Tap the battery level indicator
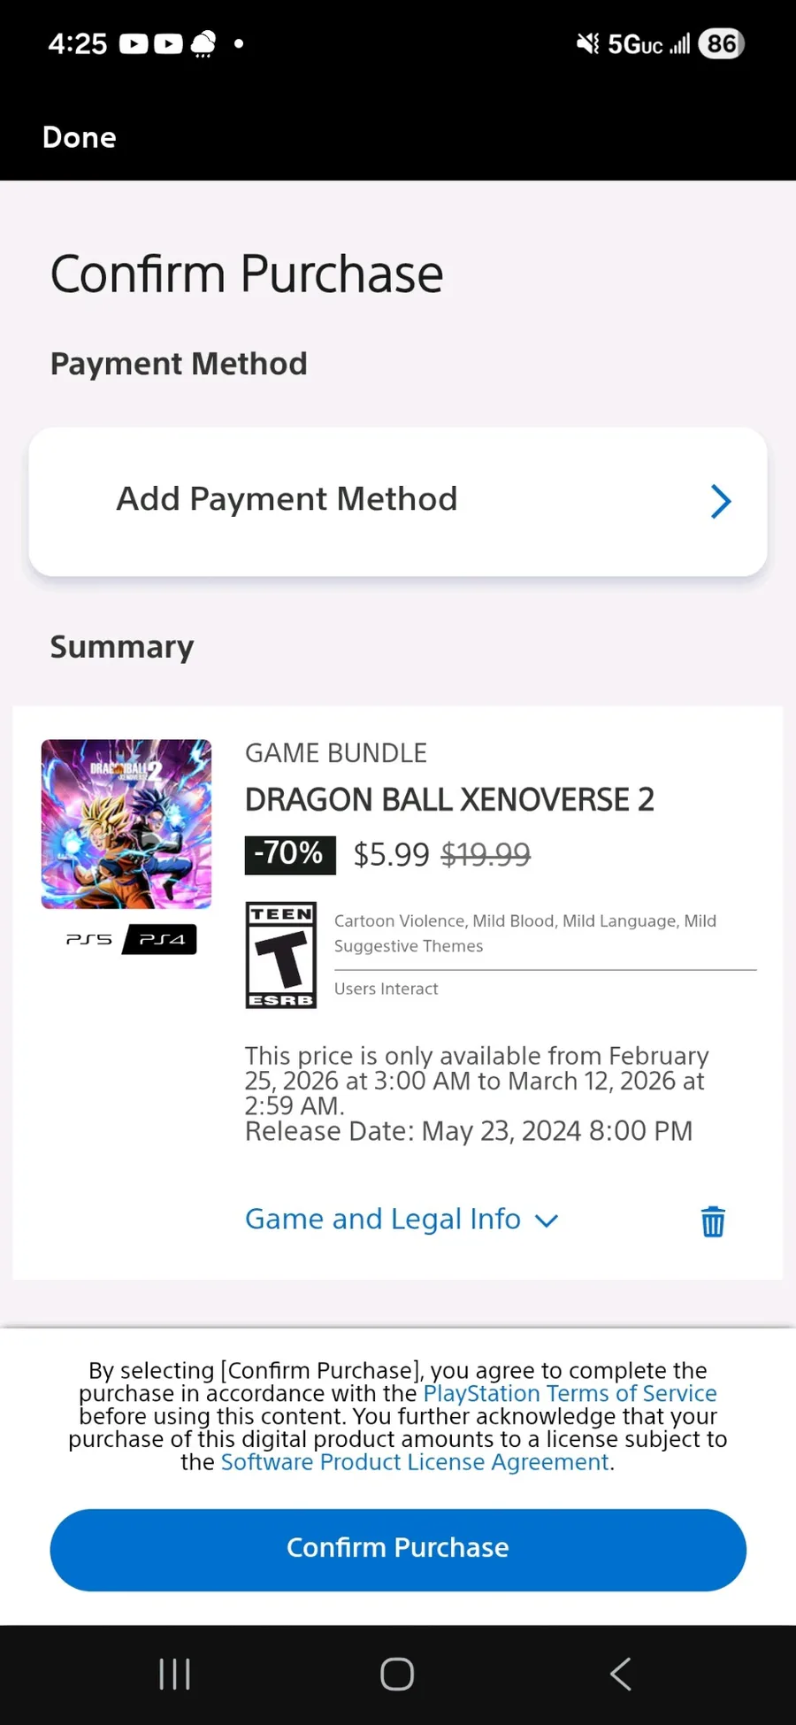796x1725 pixels. point(722,43)
